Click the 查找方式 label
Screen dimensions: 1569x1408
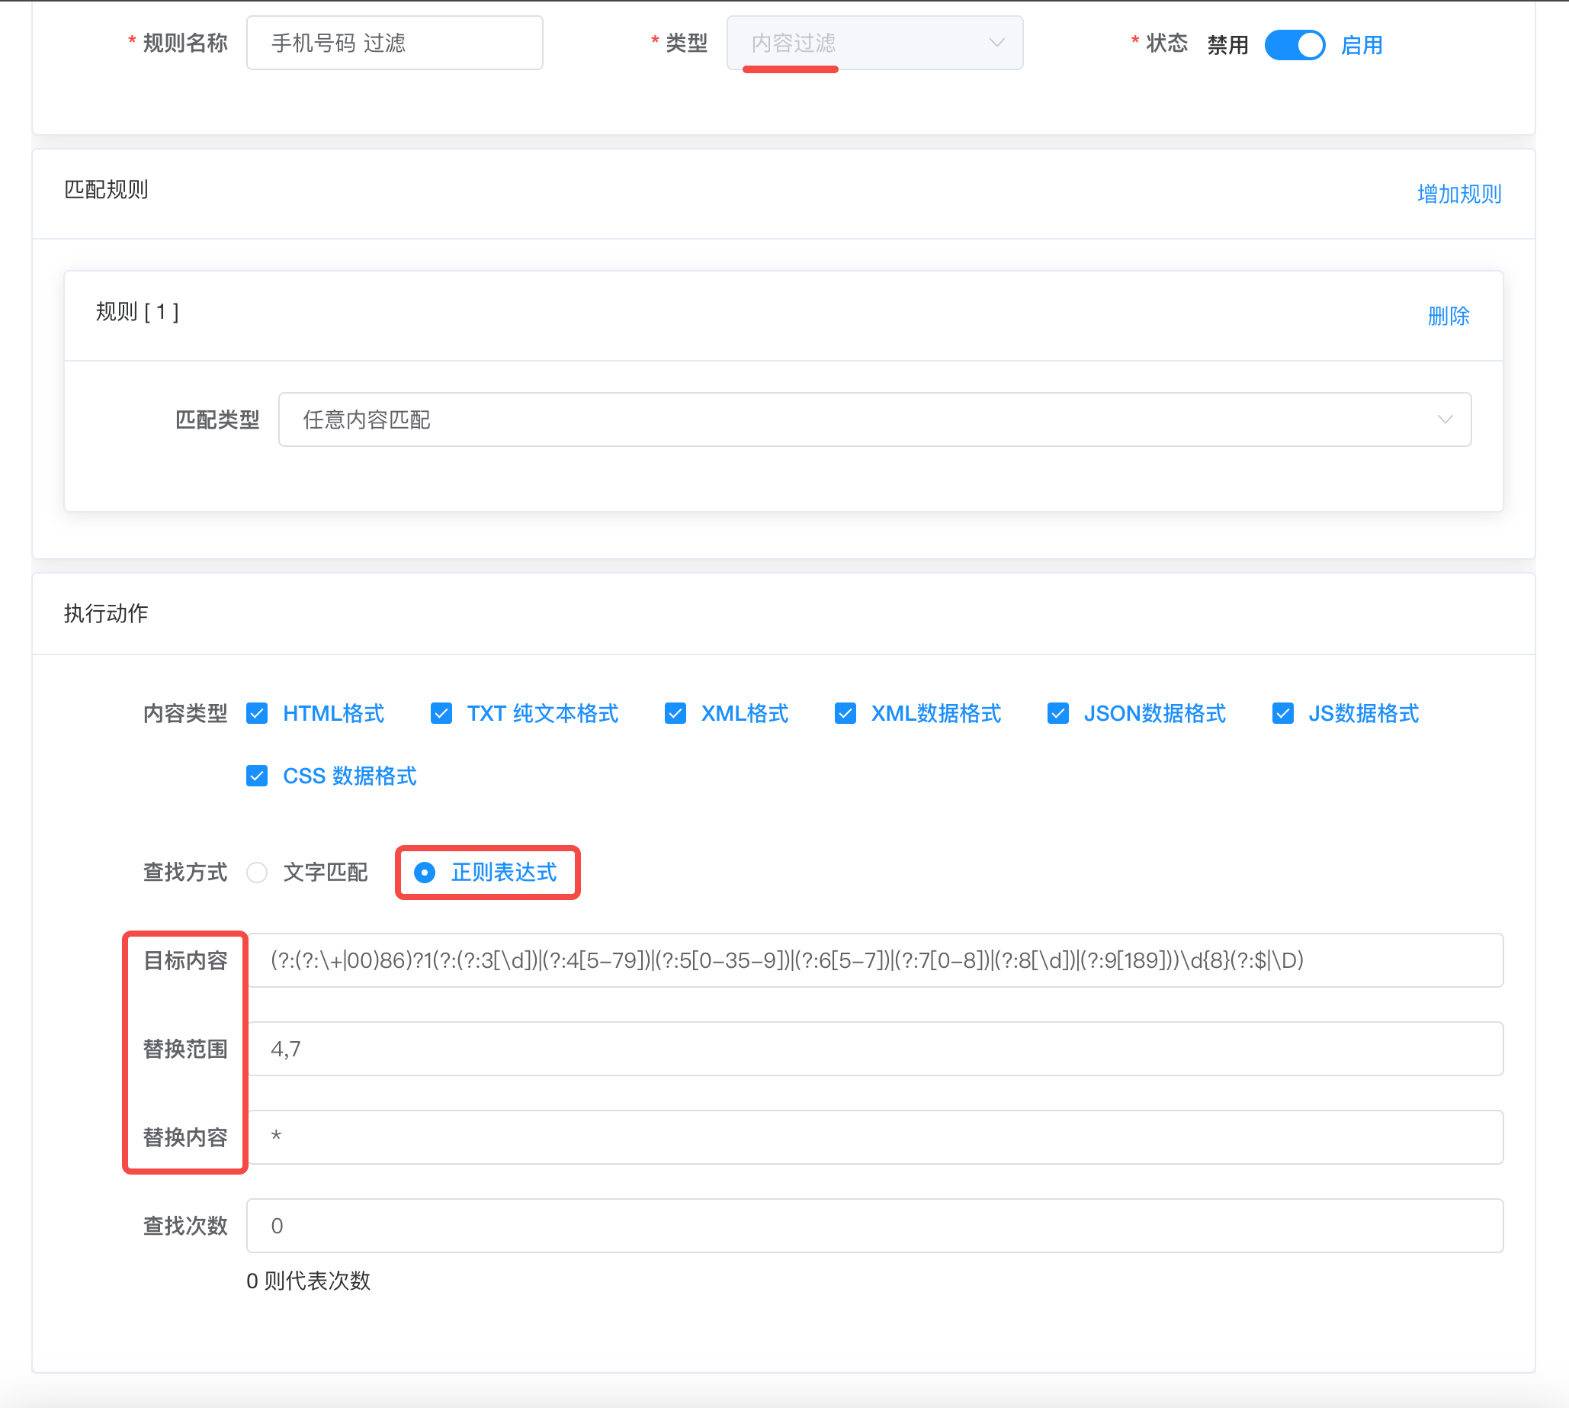(185, 873)
